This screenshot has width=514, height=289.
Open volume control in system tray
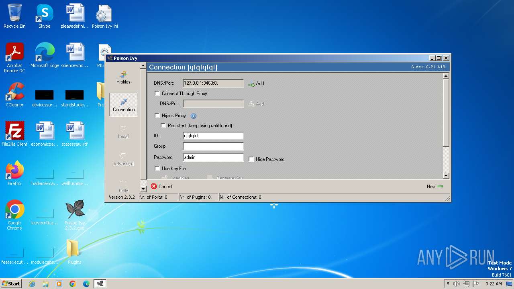coord(457,284)
